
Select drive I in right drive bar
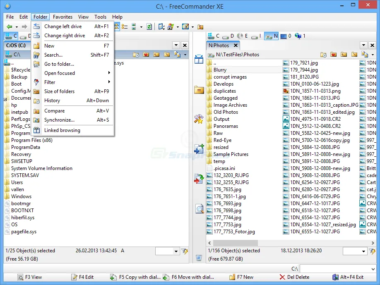coord(256,36)
